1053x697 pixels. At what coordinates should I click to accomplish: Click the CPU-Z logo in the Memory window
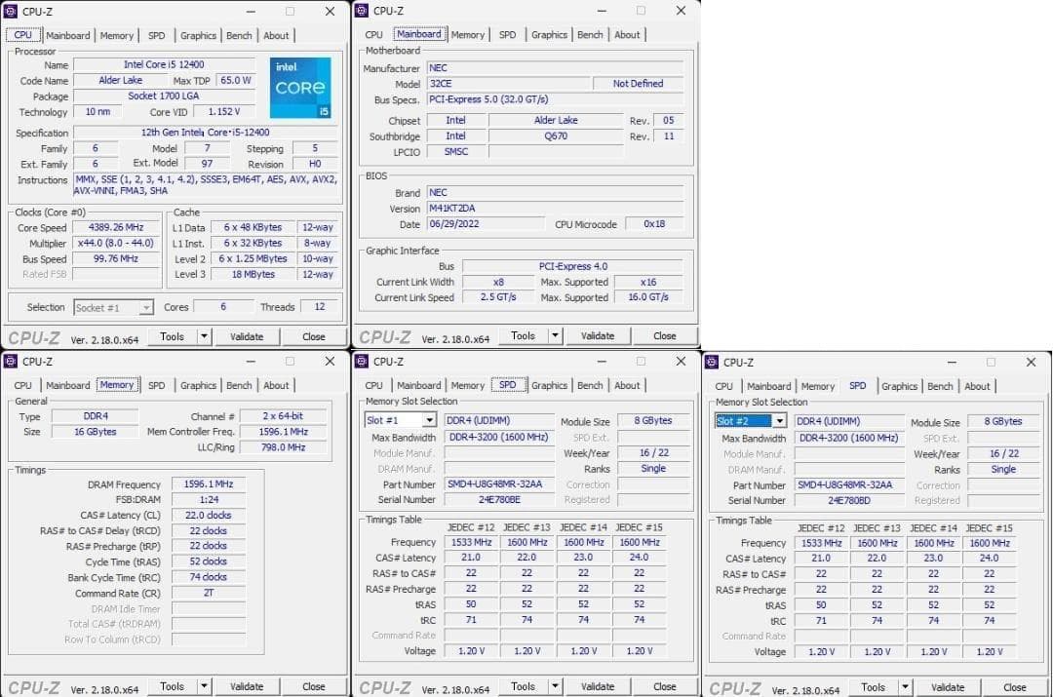pyautogui.click(x=35, y=686)
